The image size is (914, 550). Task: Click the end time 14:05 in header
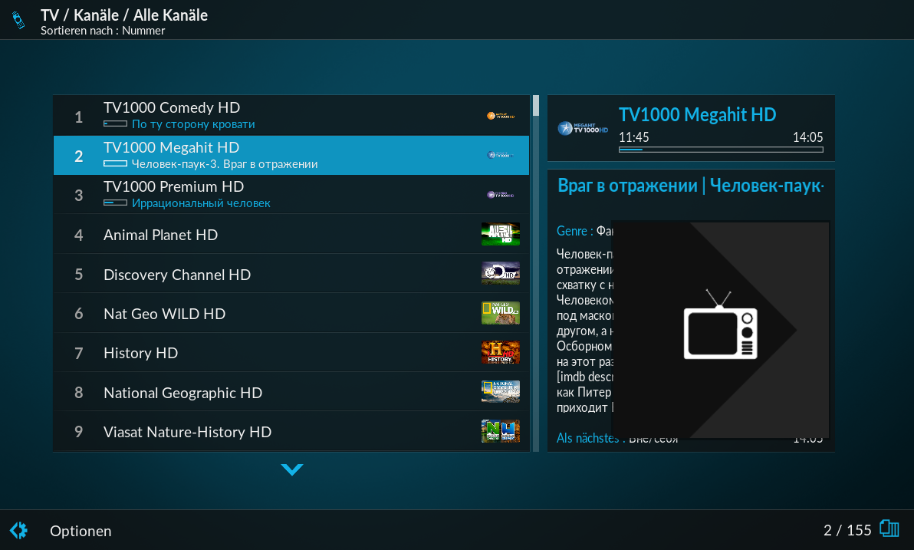click(x=808, y=137)
